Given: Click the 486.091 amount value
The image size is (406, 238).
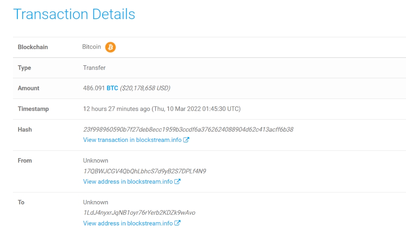Looking at the screenshot, I should (x=94, y=88).
